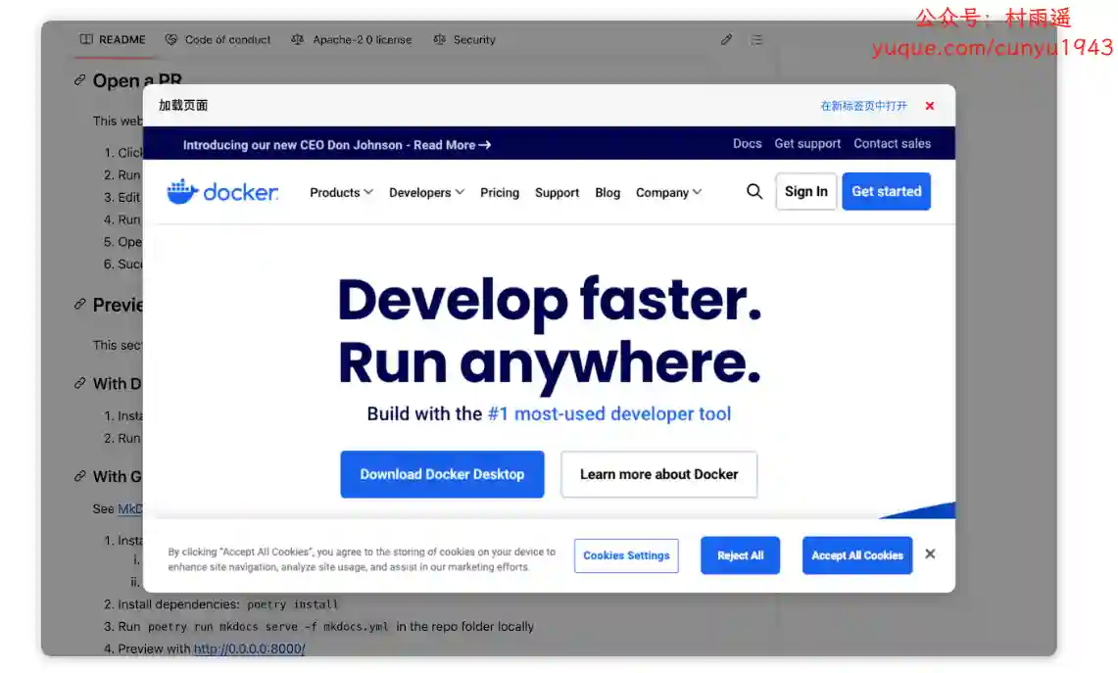Click the Docker whale logo
The height and width of the screenshot is (673, 1118).
221,192
